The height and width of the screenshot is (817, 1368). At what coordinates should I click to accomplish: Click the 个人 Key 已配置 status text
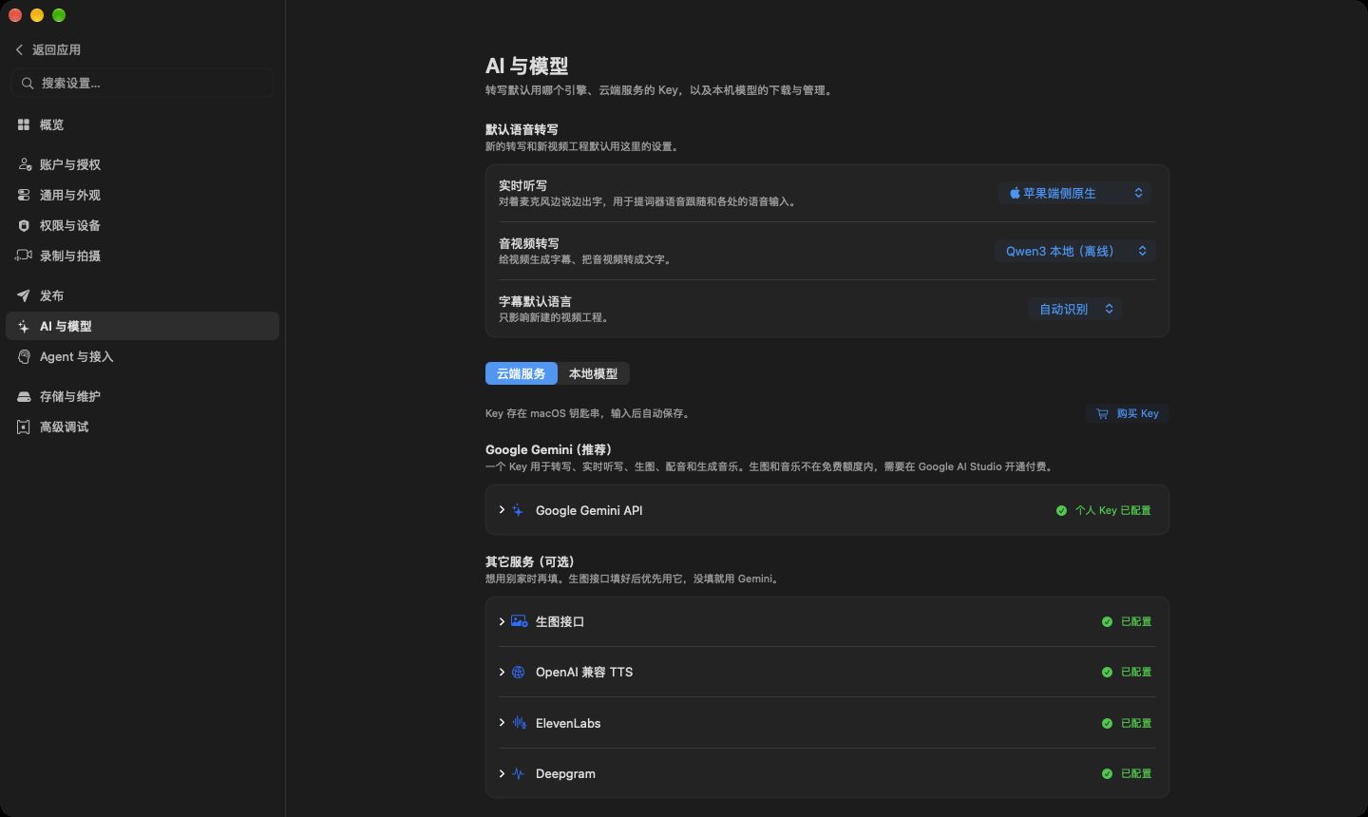[1112, 510]
